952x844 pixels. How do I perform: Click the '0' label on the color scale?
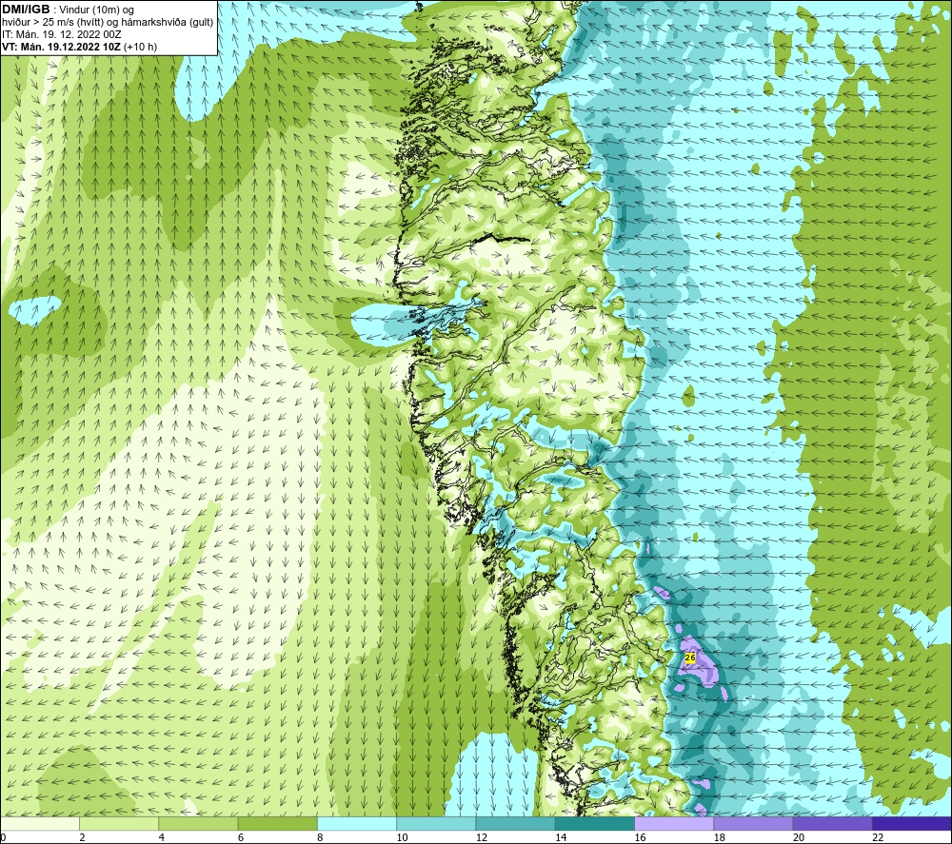pyautogui.click(x=3, y=837)
